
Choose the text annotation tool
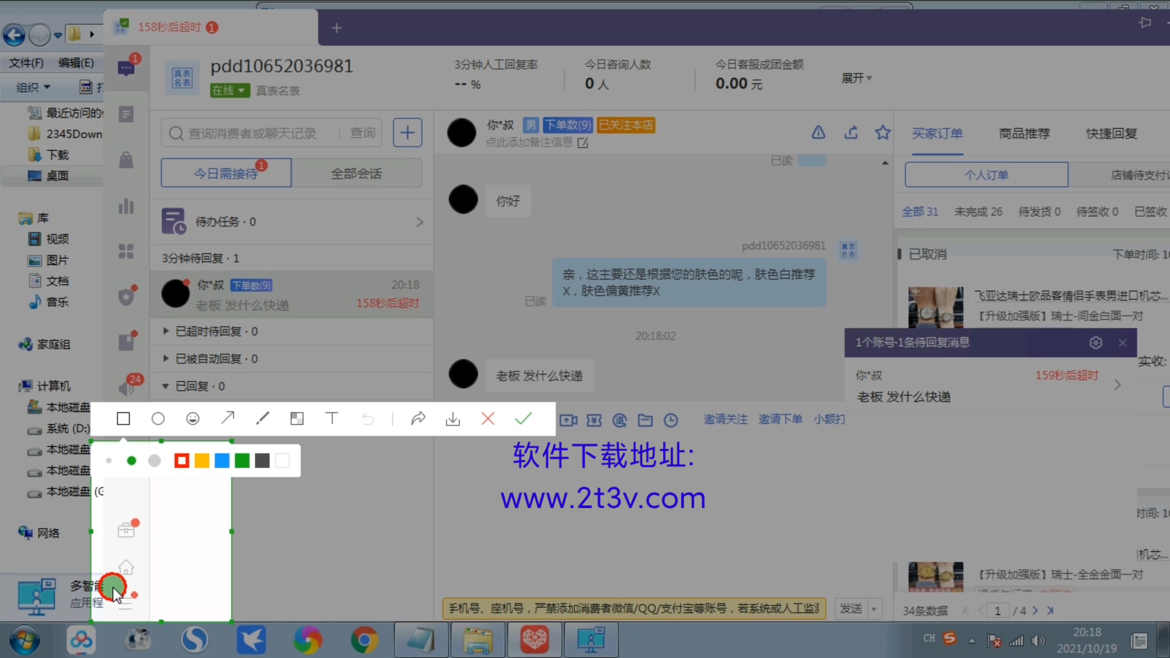point(331,419)
